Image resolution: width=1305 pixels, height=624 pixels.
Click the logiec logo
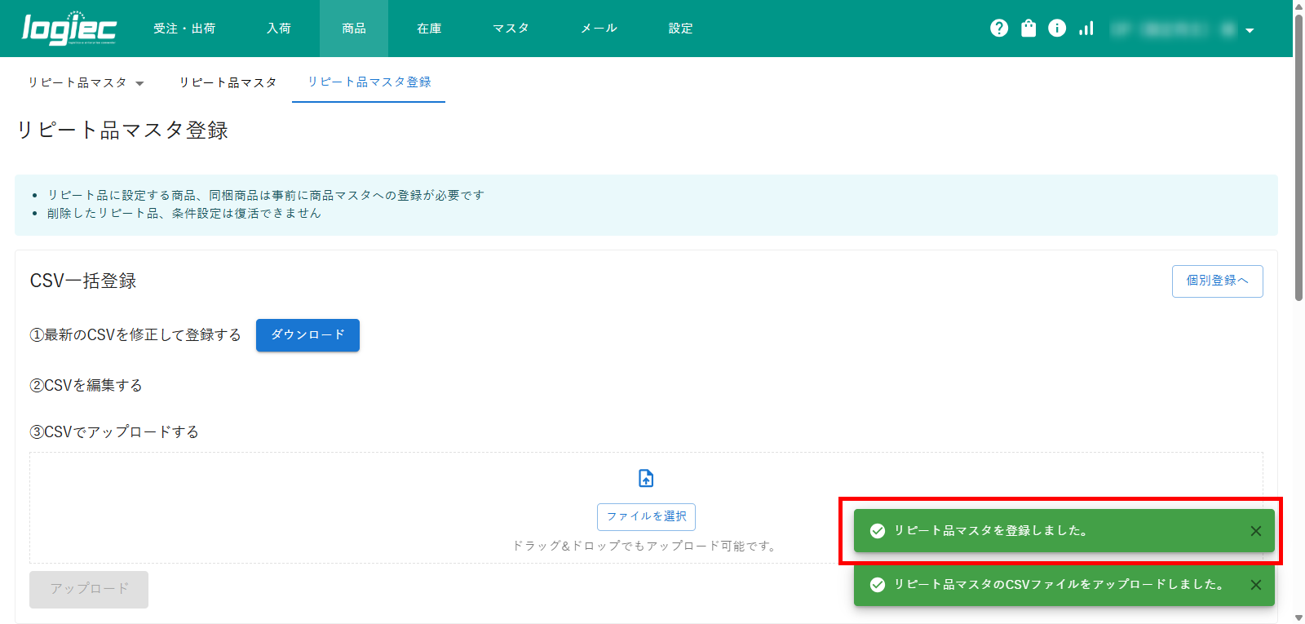[x=69, y=29]
